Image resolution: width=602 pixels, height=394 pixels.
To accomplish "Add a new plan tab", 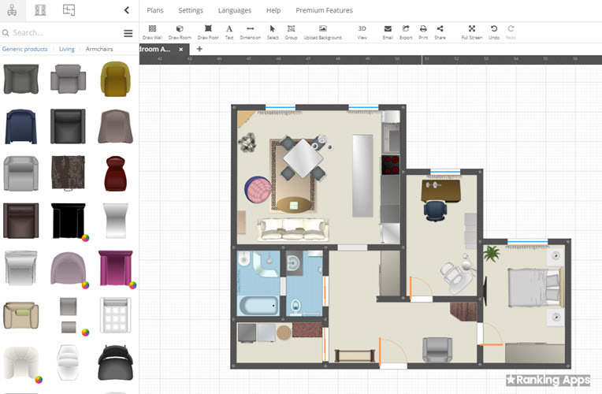I will pyautogui.click(x=199, y=49).
